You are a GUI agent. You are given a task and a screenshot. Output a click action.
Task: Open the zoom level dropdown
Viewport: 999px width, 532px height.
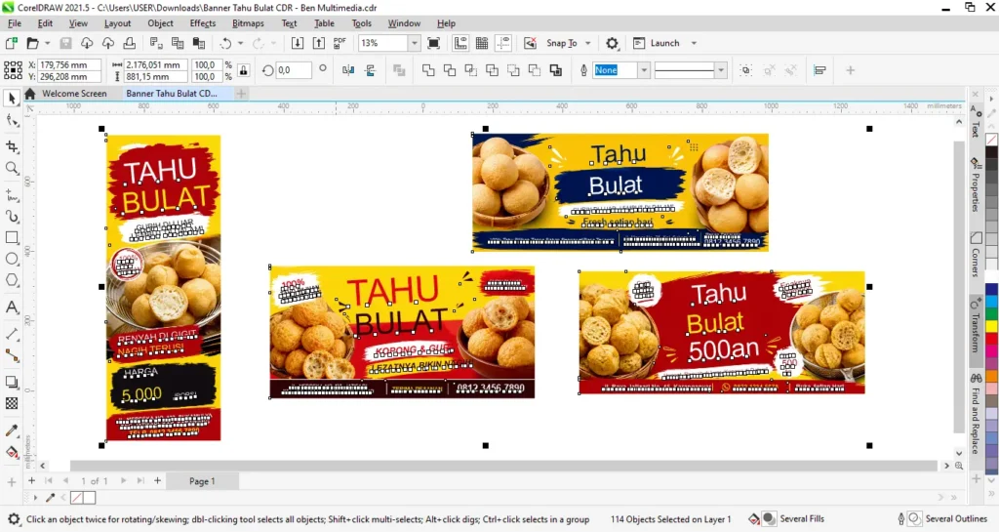(414, 43)
